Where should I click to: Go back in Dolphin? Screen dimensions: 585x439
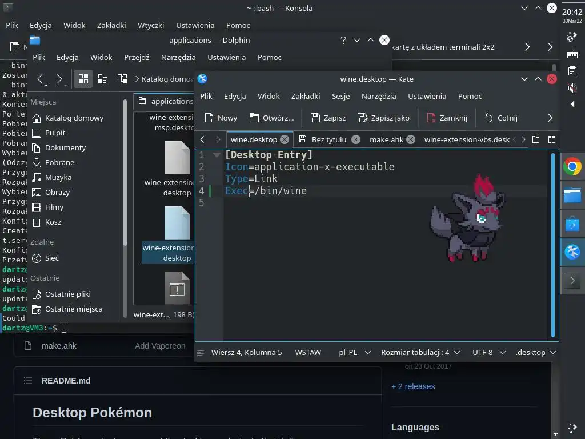point(41,79)
